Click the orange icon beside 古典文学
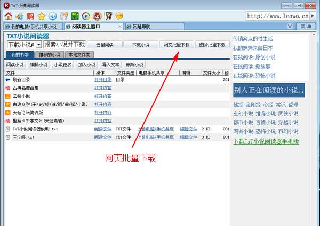320x226 pixels. tap(8, 104)
